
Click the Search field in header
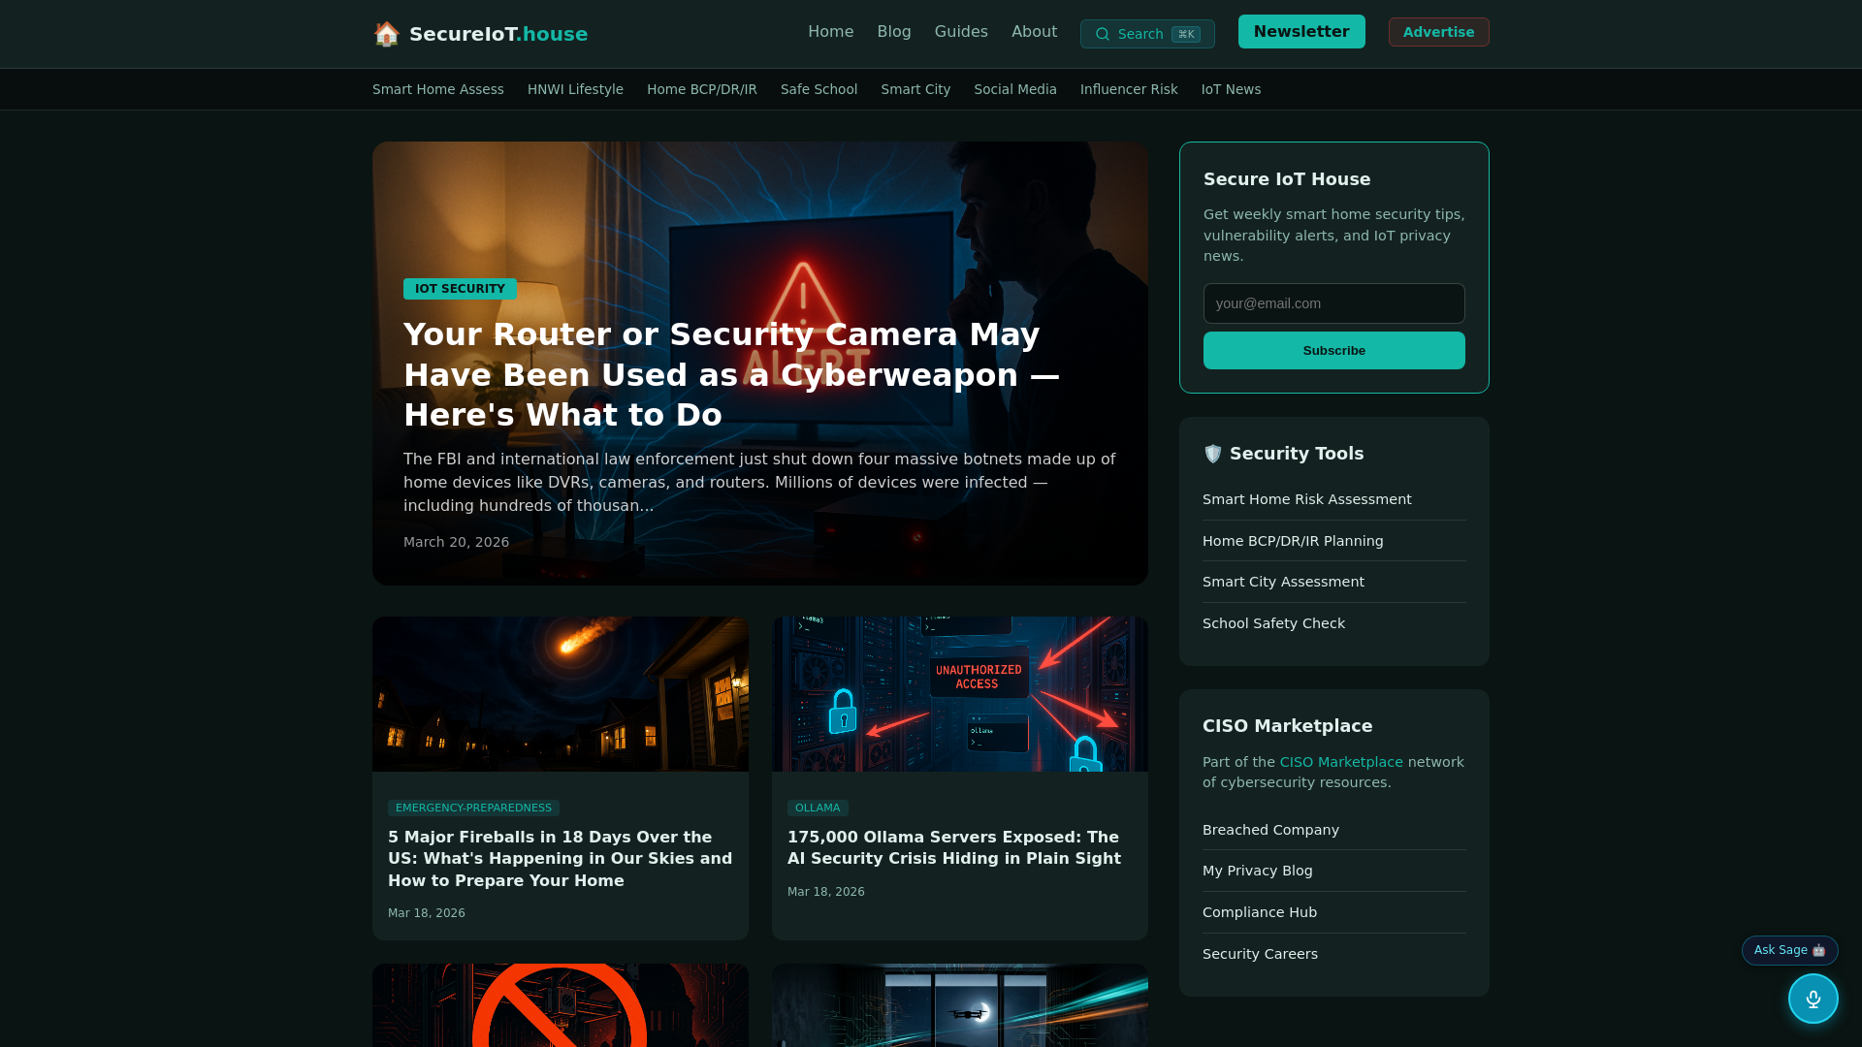coord(1147,34)
